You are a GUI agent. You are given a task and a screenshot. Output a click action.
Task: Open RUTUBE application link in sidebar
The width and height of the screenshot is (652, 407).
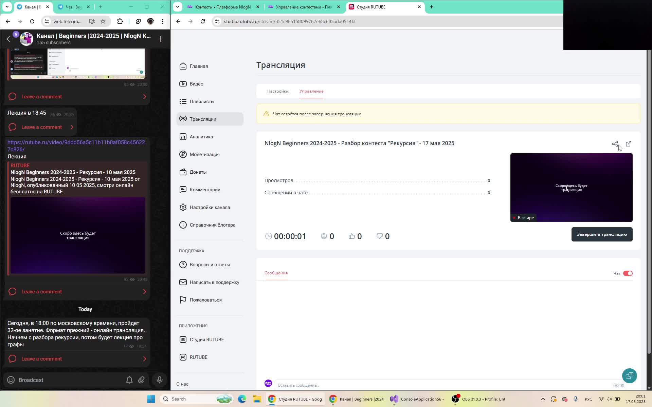coord(193,357)
